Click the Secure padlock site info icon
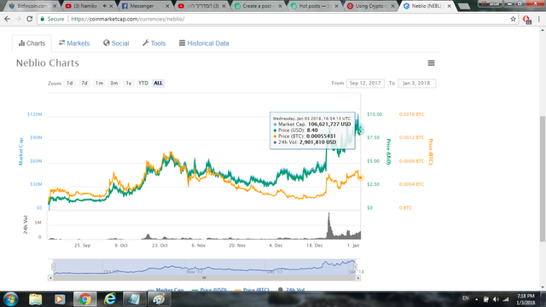546x307 pixels. [x=43, y=19]
